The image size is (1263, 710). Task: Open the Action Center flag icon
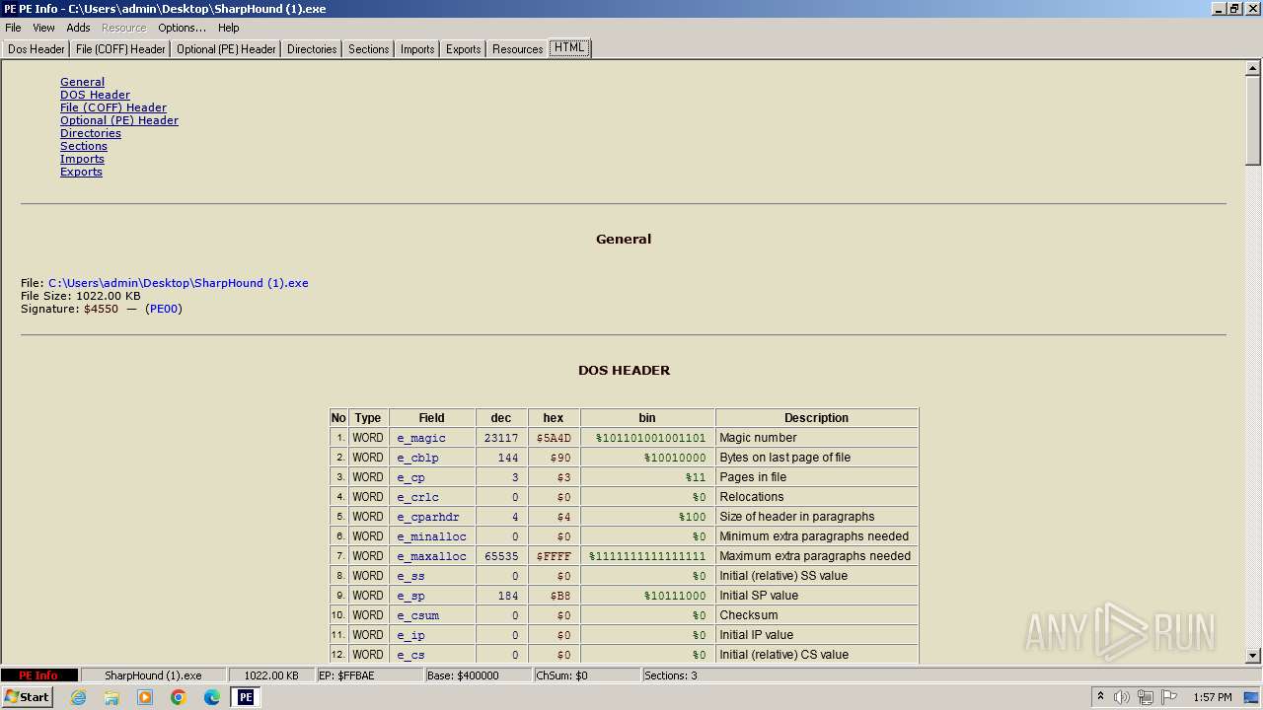point(1169,697)
